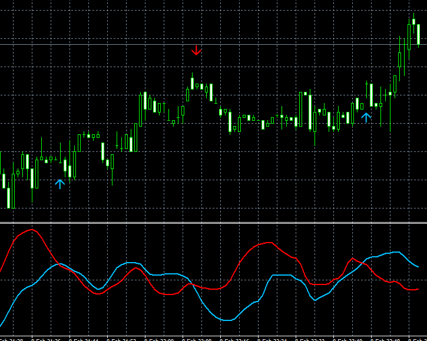This screenshot has height=341, width=427.
Task: Select the red indicator line's middle peak
Action: tap(269, 242)
